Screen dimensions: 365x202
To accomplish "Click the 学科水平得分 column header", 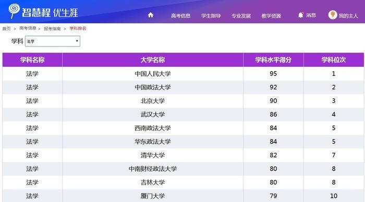I will pyautogui.click(x=273, y=60).
